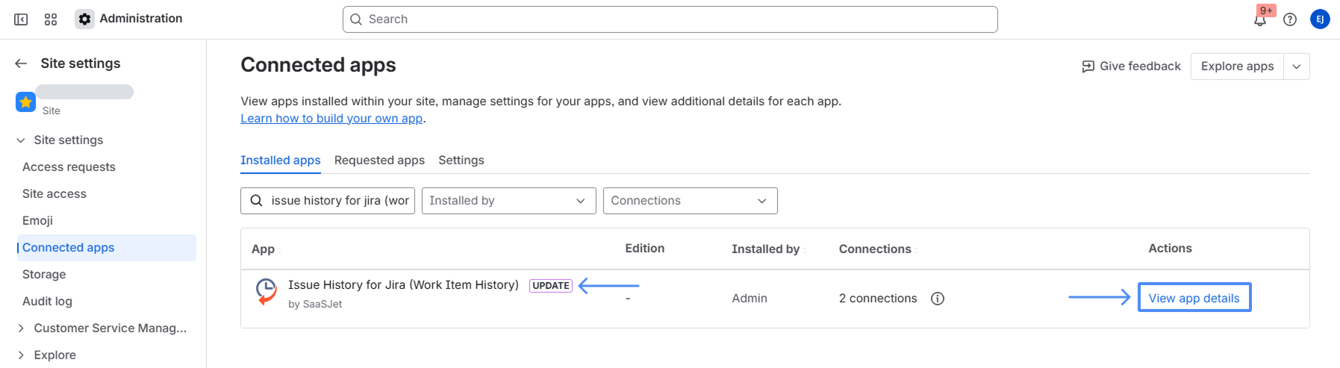This screenshot has height=368, width=1340.
Task: Collapse the Site settings tree section
Action: coord(21,140)
